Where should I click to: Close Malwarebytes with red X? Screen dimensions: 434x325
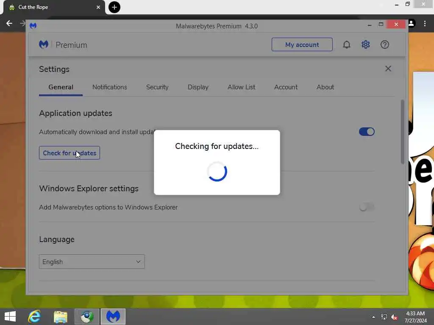click(396, 24)
